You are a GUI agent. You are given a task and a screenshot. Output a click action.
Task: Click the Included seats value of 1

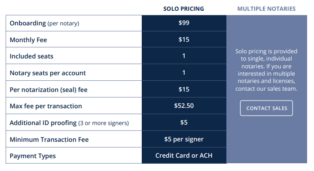point(184,56)
